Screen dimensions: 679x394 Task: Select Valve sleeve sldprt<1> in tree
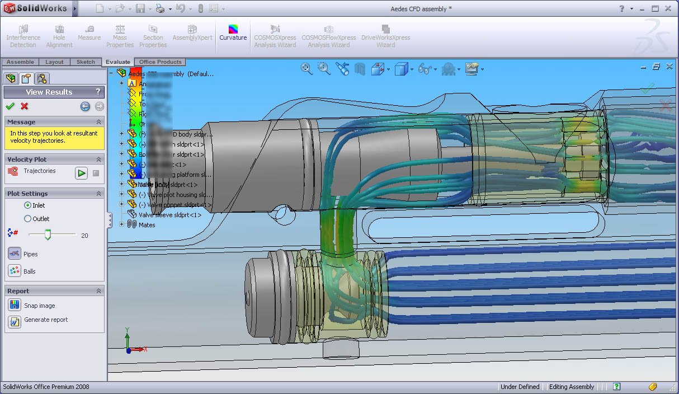[170, 214]
